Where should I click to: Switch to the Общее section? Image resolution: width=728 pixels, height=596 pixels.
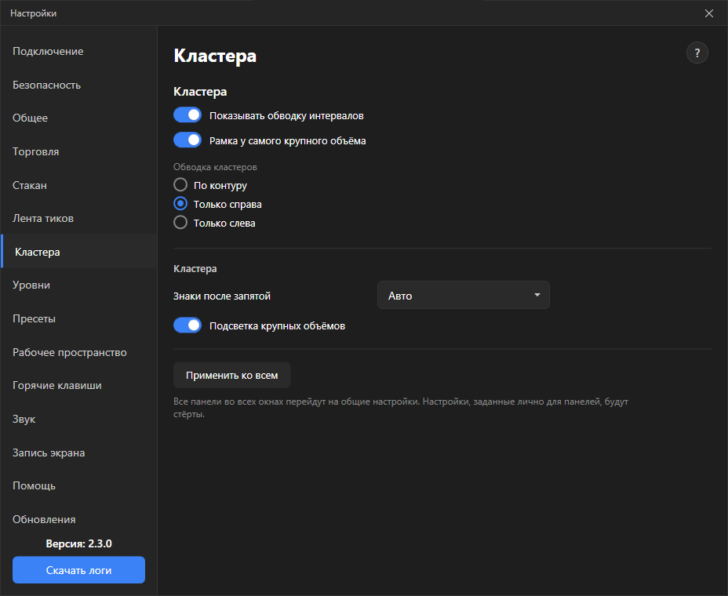point(79,118)
